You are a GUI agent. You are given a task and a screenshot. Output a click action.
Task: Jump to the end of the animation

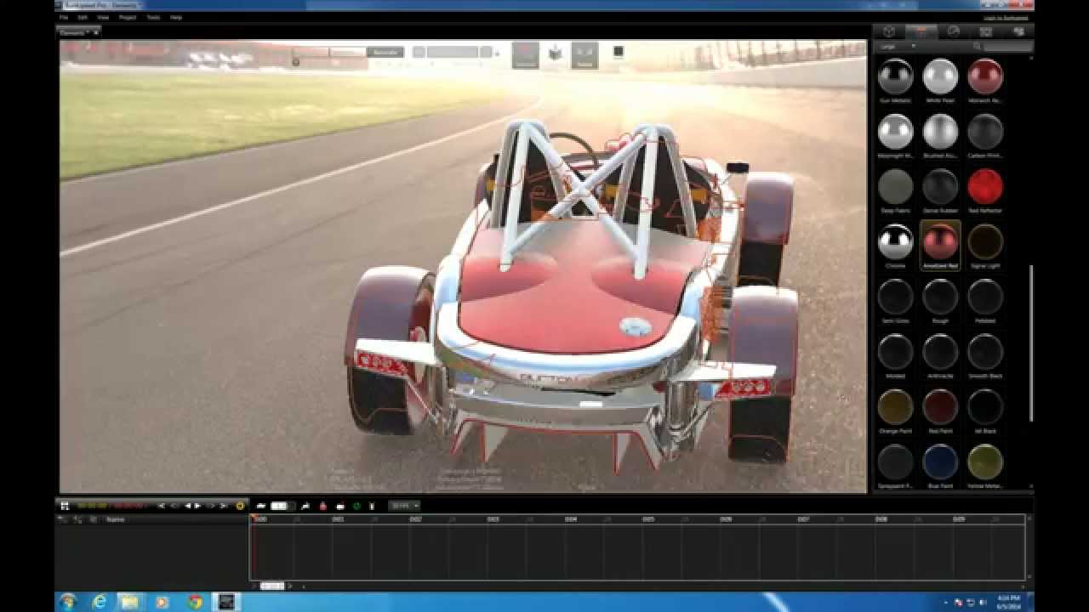coord(225,506)
